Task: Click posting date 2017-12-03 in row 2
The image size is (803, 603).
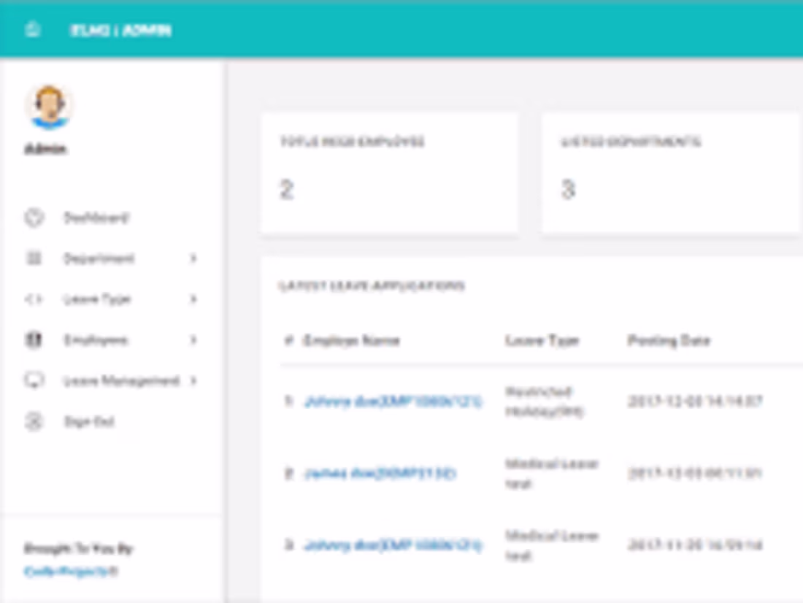Action: [695, 473]
